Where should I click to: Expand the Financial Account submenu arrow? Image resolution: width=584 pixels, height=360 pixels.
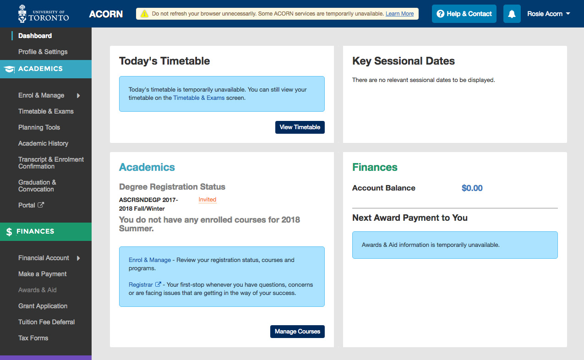pyautogui.click(x=78, y=258)
